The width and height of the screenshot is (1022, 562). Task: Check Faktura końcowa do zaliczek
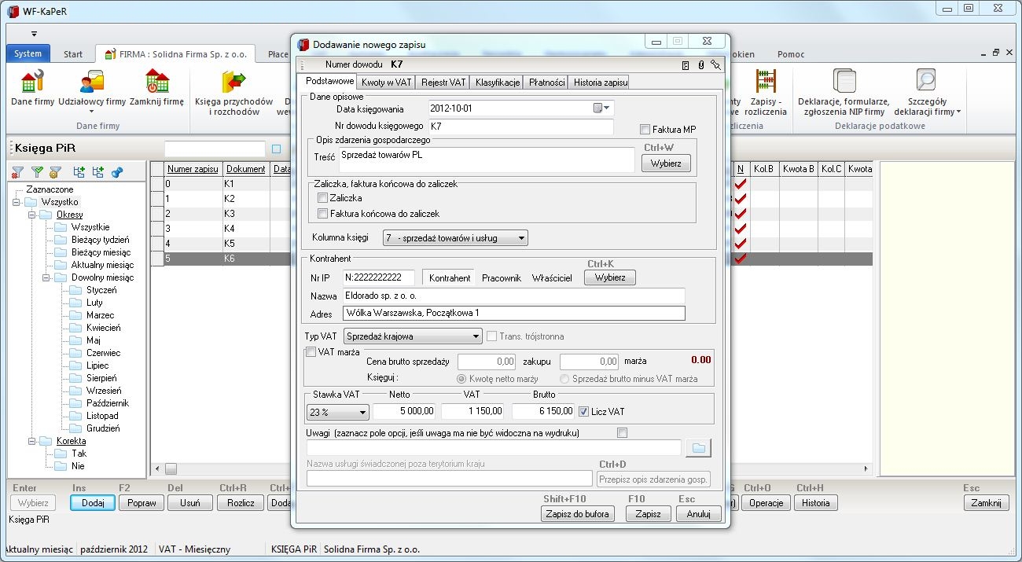pos(322,214)
